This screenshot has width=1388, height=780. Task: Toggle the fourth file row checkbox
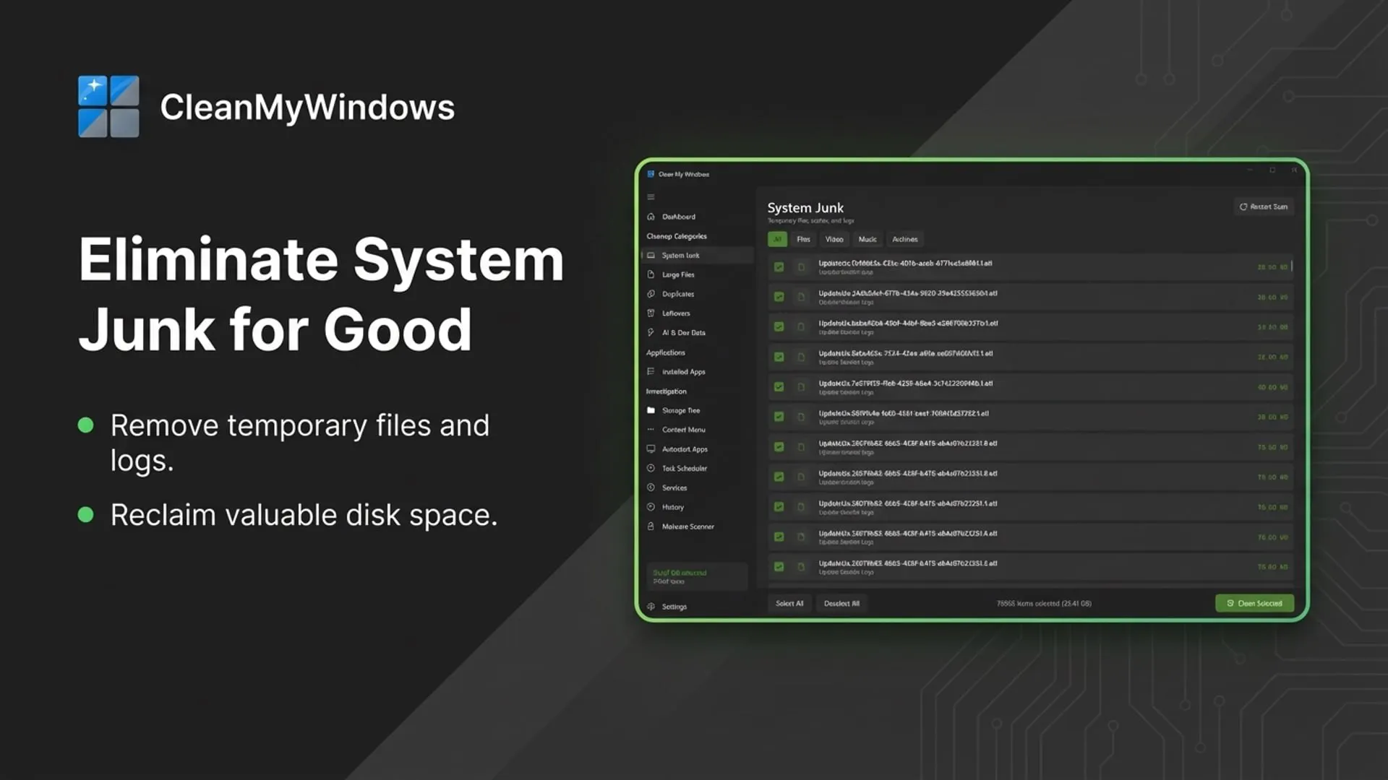[x=779, y=357]
